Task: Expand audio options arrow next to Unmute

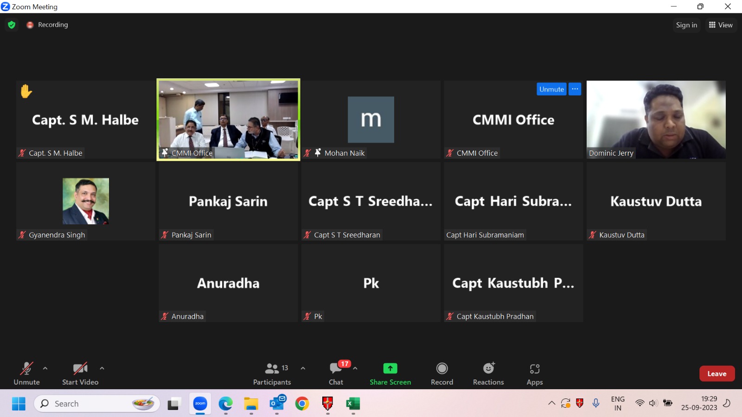Action: (x=45, y=368)
